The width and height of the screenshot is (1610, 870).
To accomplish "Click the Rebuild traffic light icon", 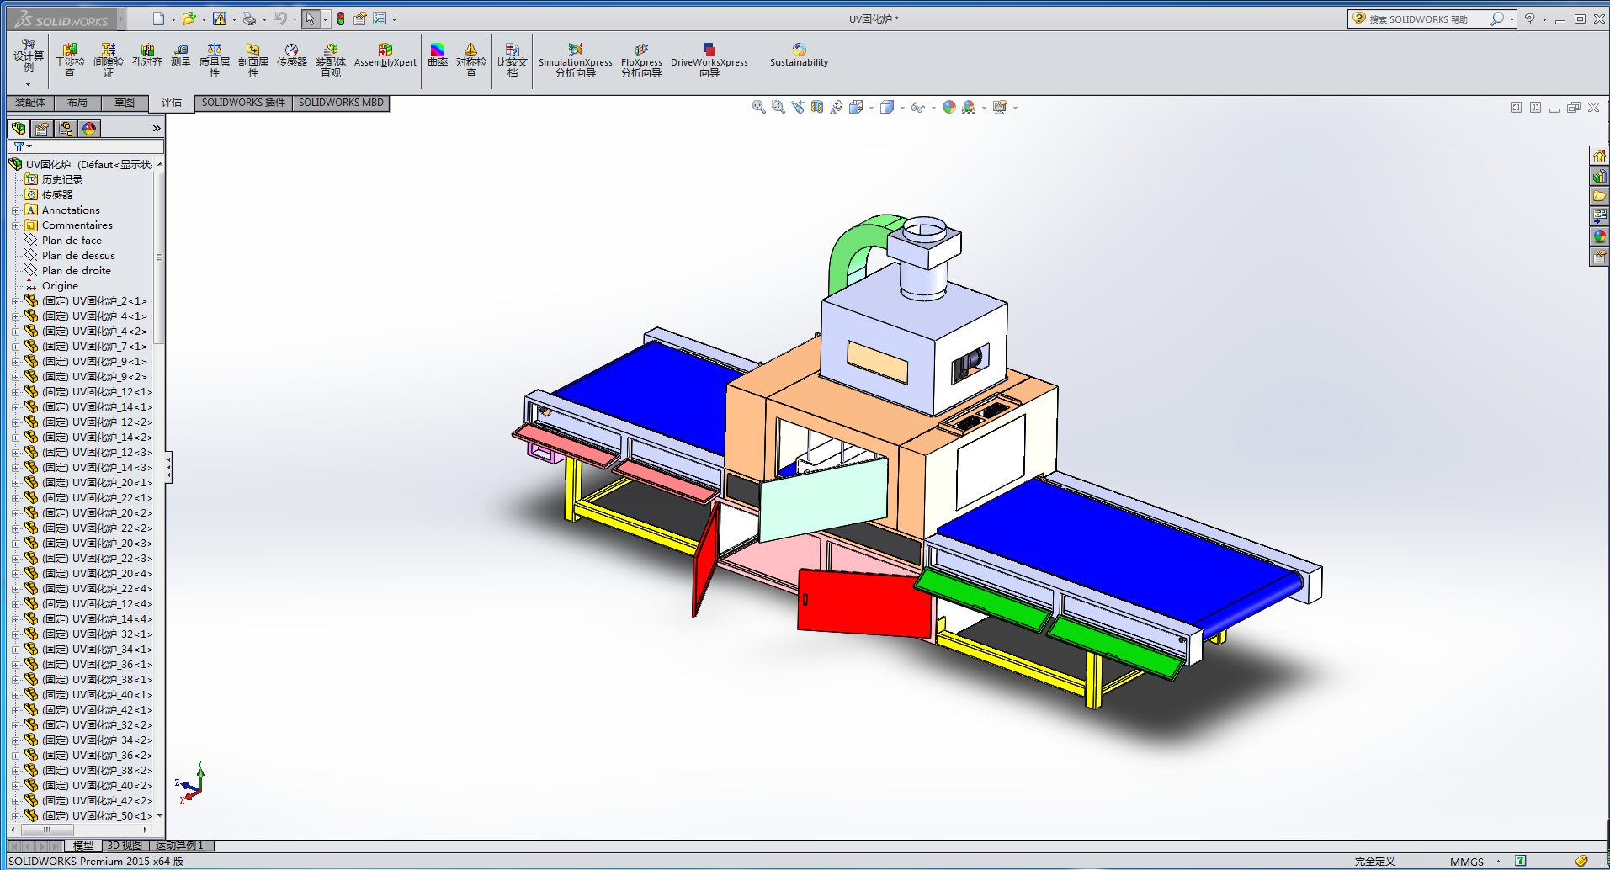I will pos(341,19).
